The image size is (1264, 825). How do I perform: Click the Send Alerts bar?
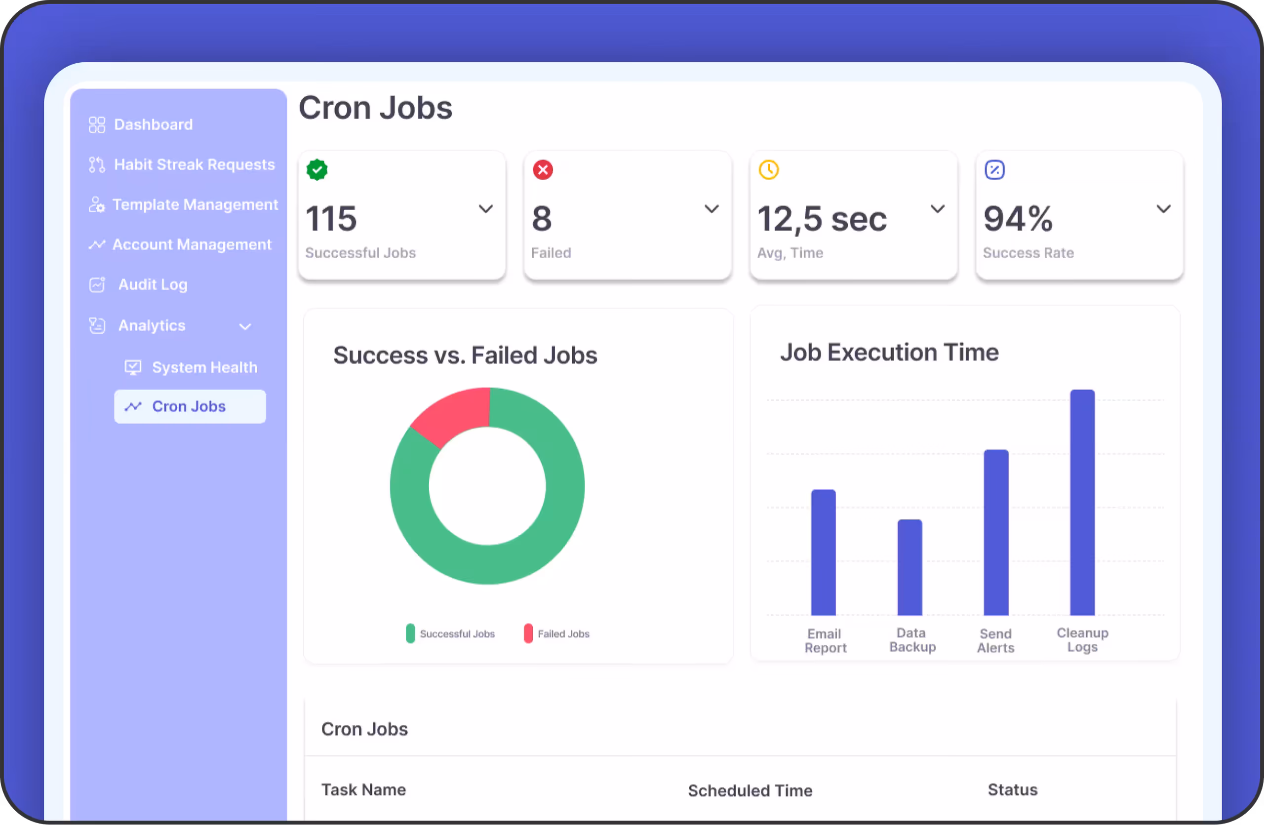coord(996,533)
